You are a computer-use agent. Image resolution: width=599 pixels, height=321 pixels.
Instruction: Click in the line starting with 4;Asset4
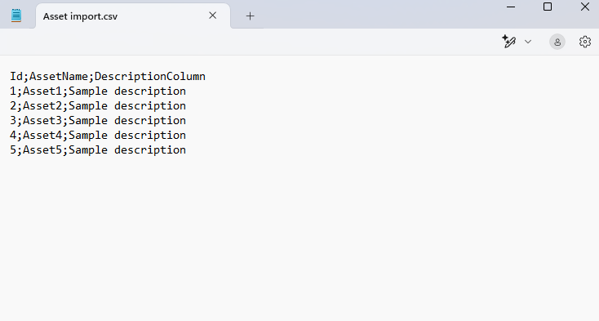click(x=98, y=136)
